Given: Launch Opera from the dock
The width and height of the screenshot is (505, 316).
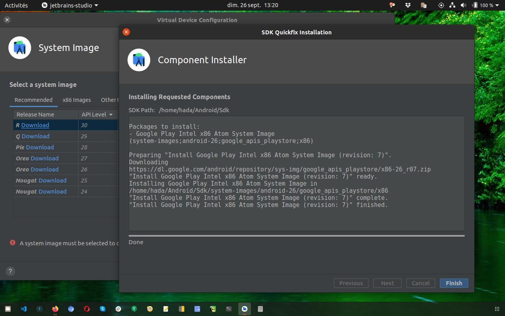Looking at the screenshot, I should 87,309.
